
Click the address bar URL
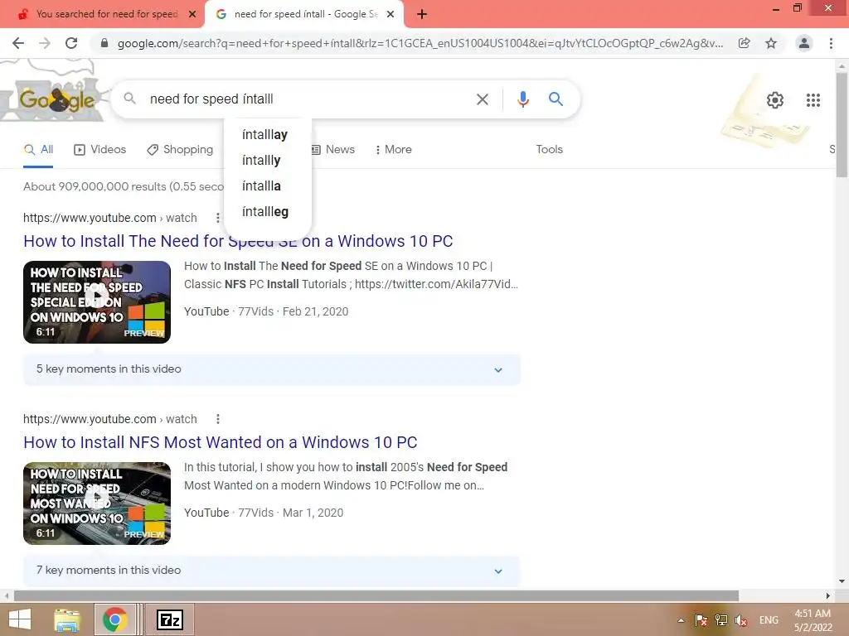(420, 43)
